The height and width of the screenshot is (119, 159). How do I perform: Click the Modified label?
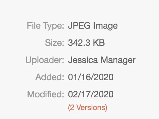coord(46,94)
